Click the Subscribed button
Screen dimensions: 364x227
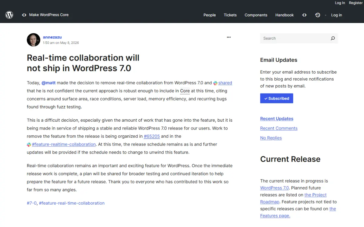(x=277, y=98)
